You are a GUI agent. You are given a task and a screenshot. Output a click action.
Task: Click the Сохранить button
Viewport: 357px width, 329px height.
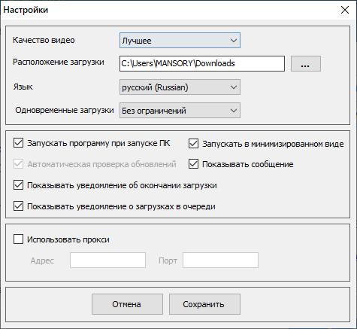click(204, 304)
